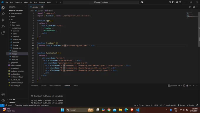Toggle the bottom Panel visibility
This screenshot has width=200, height=113.
[177, 2]
